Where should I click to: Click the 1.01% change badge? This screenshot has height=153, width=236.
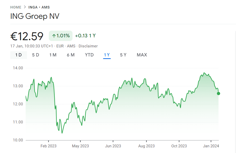click(61, 36)
